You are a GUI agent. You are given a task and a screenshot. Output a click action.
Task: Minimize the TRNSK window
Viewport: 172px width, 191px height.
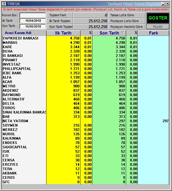click(163, 4)
